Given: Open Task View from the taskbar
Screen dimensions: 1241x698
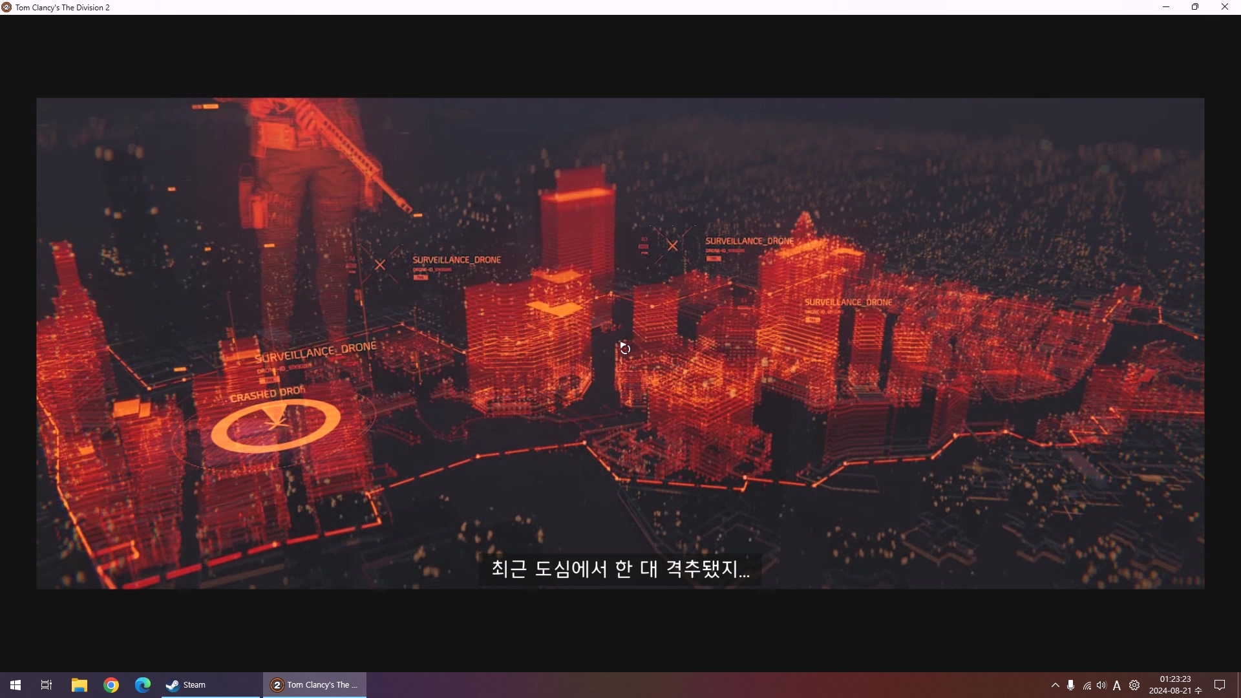Looking at the screenshot, I should tap(47, 685).
